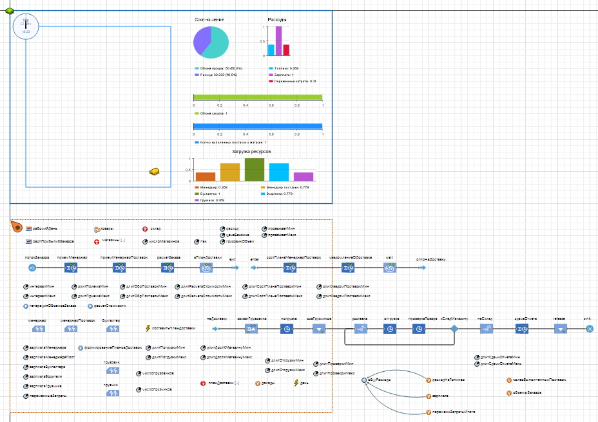Select the планДоставки collection
The width and height of the screenshot is (598, 422).
(x=203, y=383)
